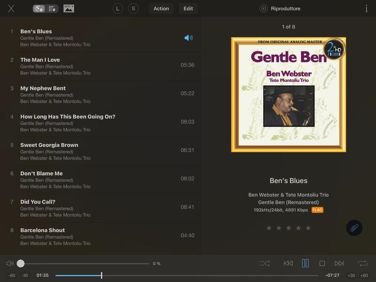Stop playback with the square button
The image size is (376, 282).
pyautogui.click(x=322, y=264)
